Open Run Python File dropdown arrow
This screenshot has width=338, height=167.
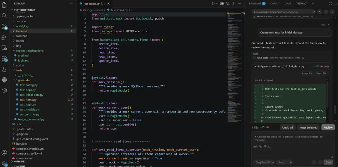[x=217, y=4]
